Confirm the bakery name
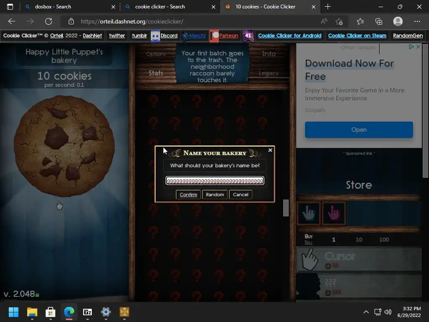The width and height of the screenshot is (429, 322). click(188, 195)
